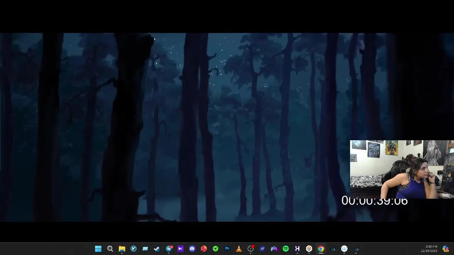Open the Windows Start menu
Viewport: 454px width, 255px height.
click(98, 249)
